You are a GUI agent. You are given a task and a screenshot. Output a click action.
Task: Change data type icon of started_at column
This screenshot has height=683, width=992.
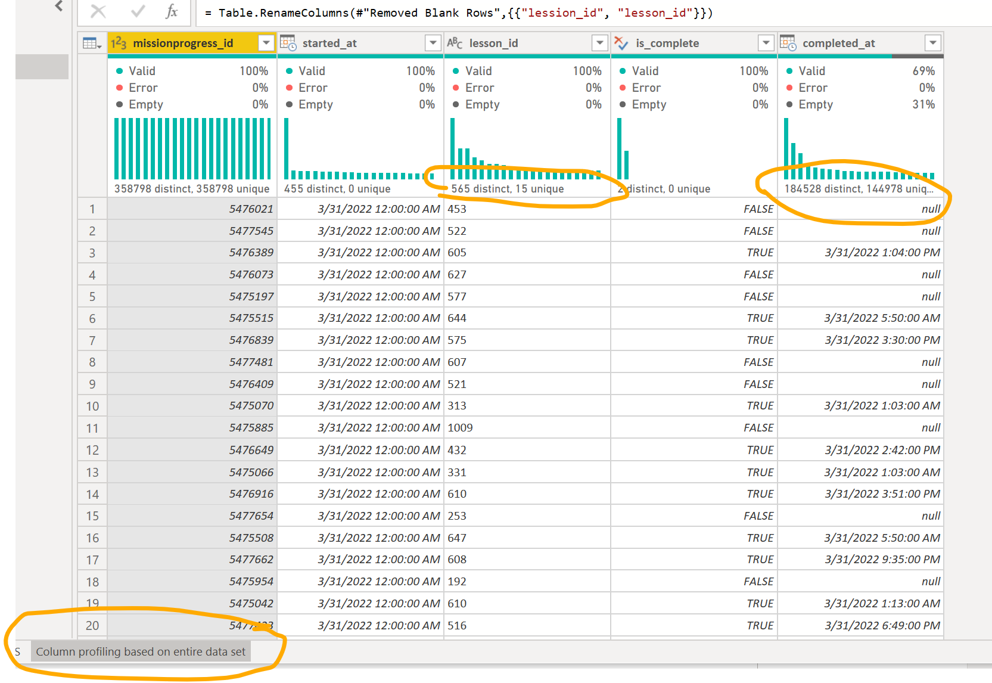[x=288, y=43]
